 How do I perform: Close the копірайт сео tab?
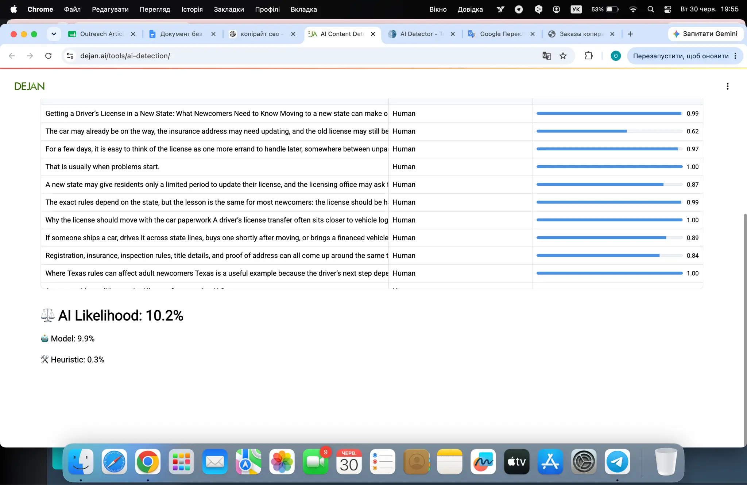[293, 34]
